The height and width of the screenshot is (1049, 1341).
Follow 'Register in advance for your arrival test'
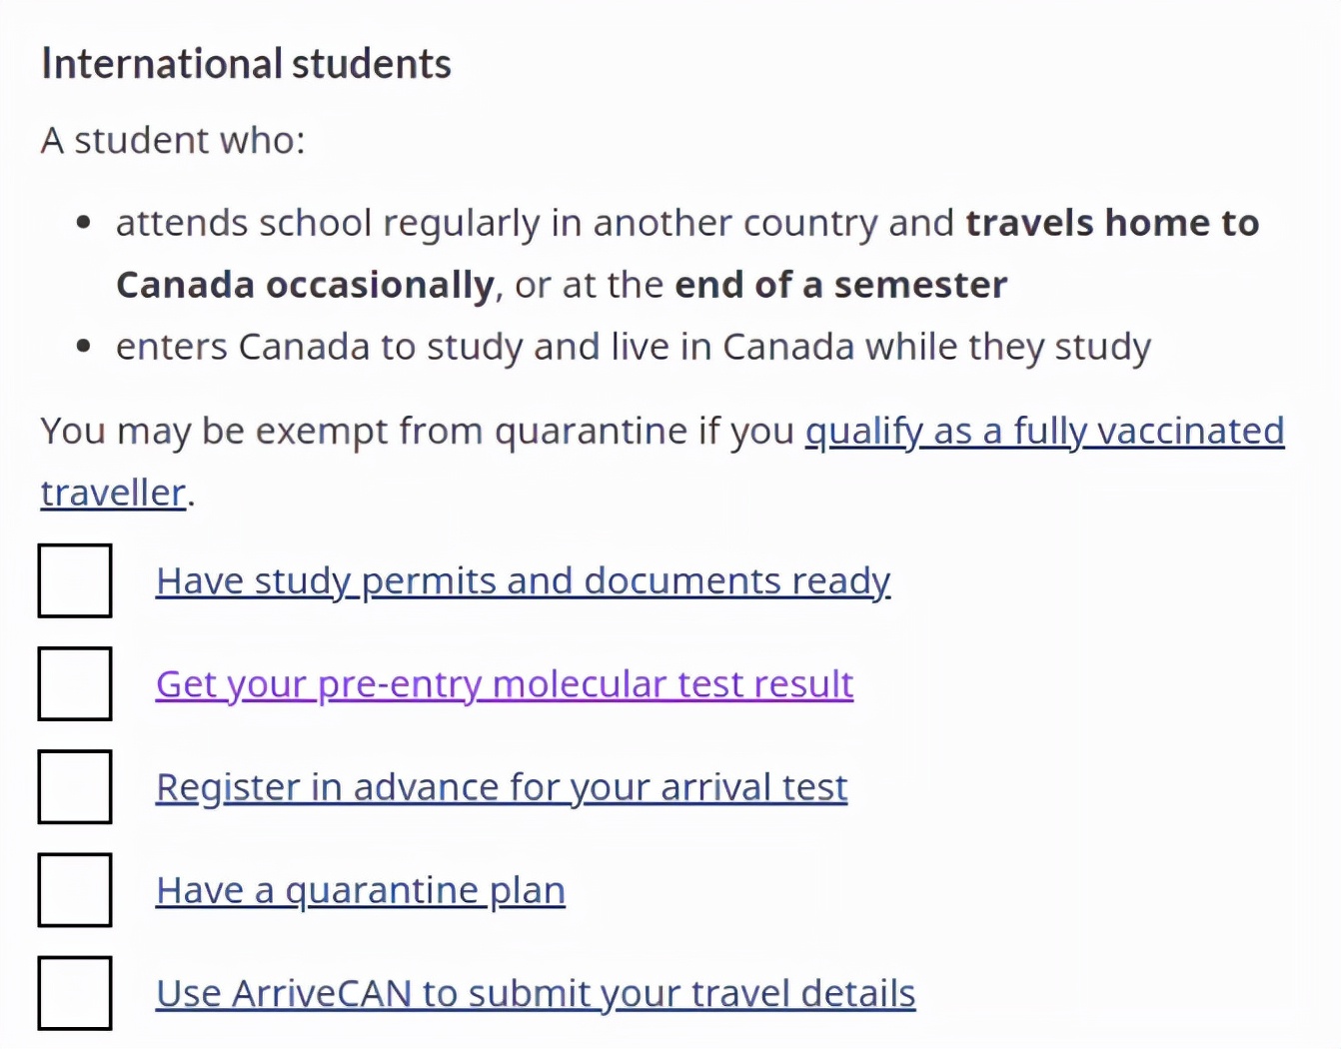pos(502,787)
